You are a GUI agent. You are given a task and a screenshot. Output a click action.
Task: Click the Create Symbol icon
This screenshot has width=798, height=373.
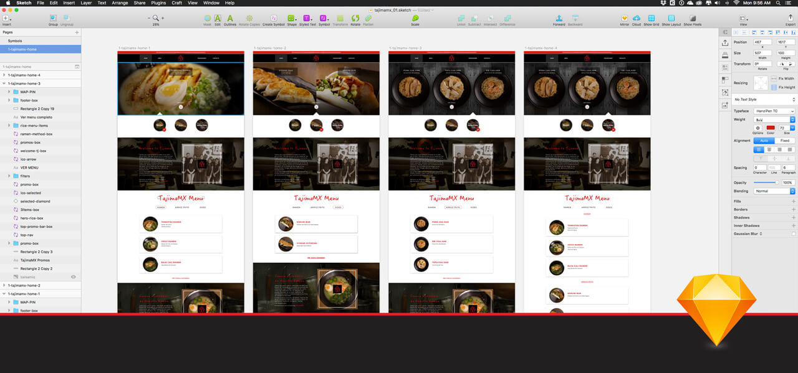(274, 19)
